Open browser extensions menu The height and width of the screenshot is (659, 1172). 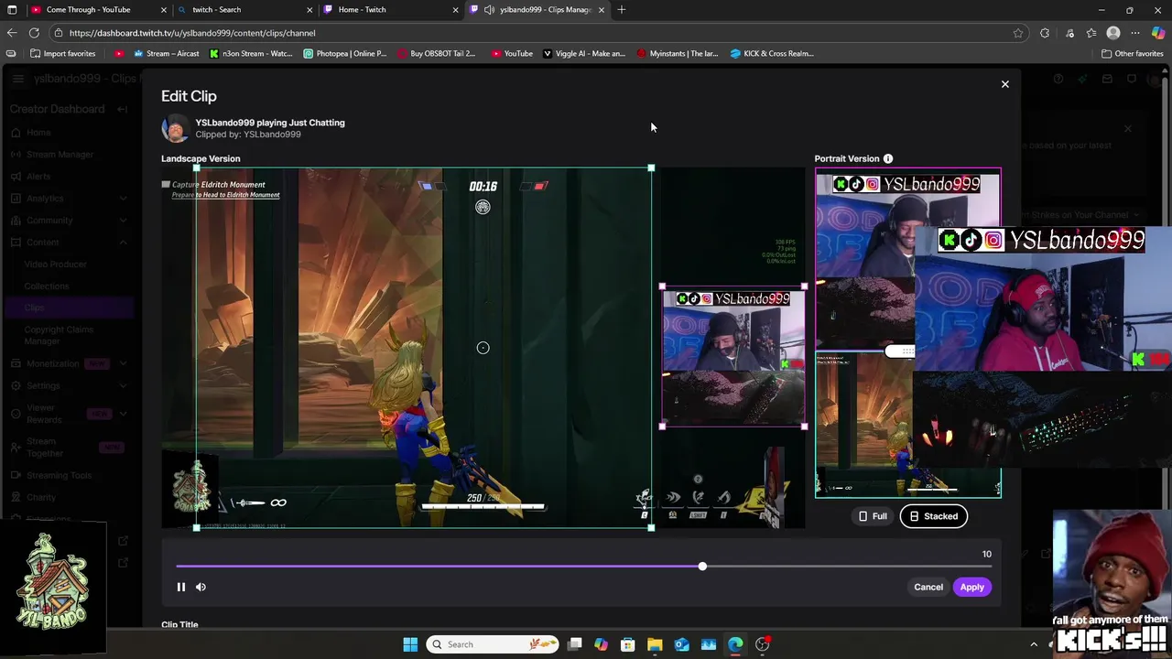[1045, 33]
